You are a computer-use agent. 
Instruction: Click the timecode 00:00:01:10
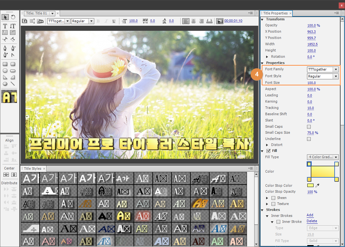(233, 21)
